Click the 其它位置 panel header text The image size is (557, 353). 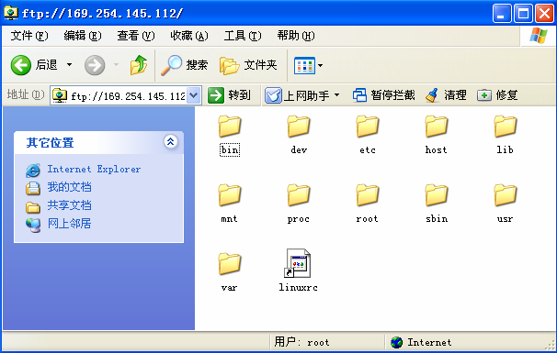pos(50,143)
